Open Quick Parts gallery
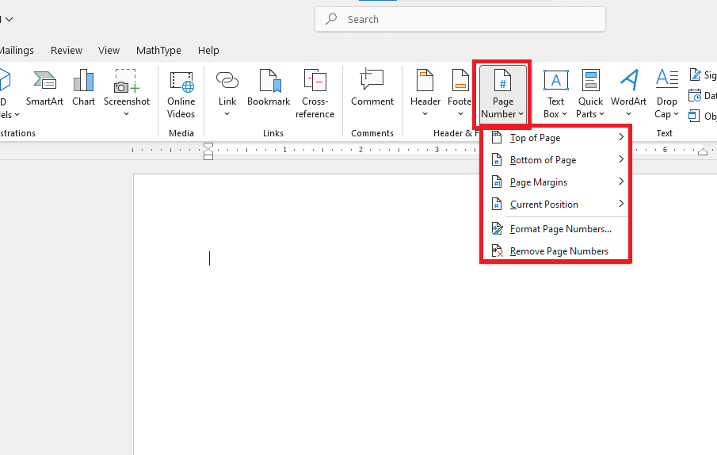The width and height of the screenshot is (717, 455). [x=590, y=94]
